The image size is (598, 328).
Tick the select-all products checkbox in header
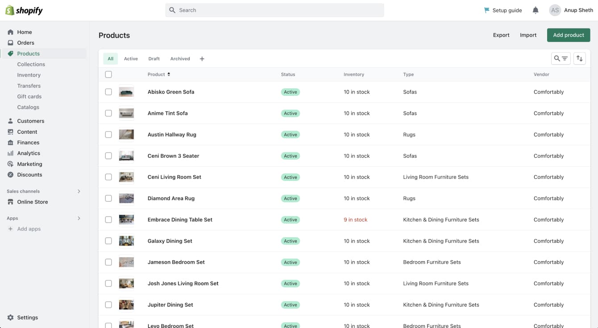coord(108,74)
